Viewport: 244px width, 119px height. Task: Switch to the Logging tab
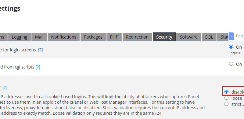20,37
